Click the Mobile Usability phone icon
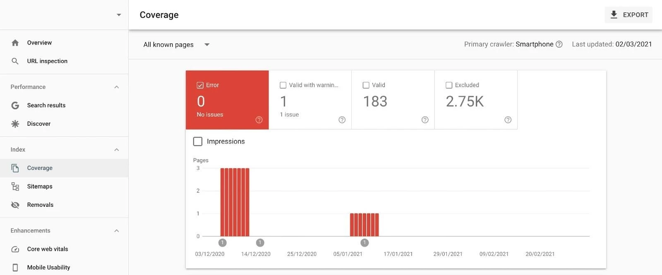The image size is (662, 275). 15,268
